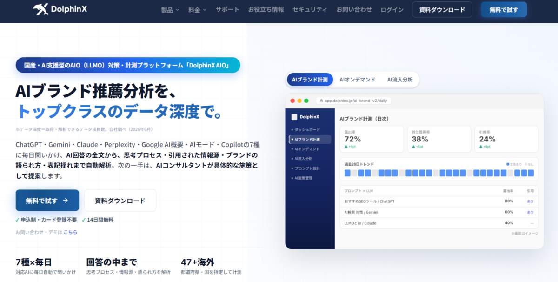Click the green window dot in mockup
Screen dimensions: 558x282
306,101
